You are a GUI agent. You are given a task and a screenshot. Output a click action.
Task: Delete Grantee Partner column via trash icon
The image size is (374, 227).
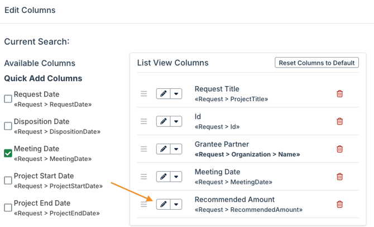pyautogui.click(x=339, y=149)
